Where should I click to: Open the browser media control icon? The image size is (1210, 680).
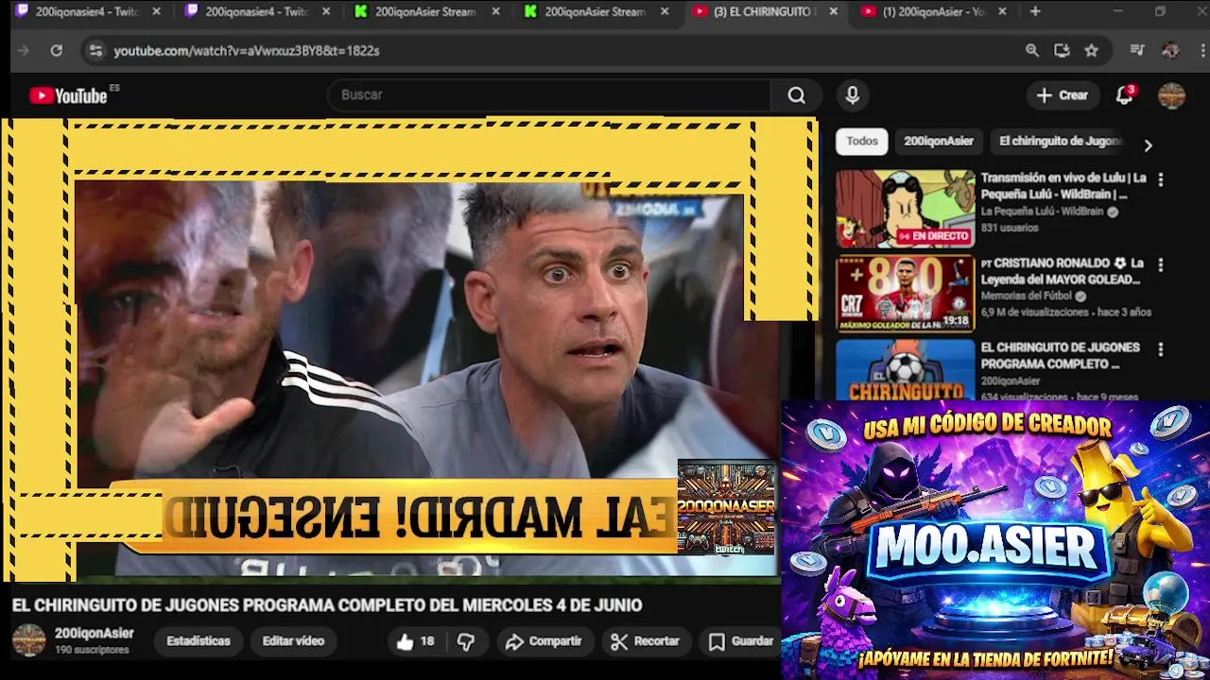1137,51
